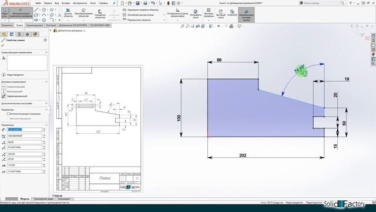Select the Sketch Fillet tool
The width and height of the screenshot is (376, 212).
click(x=52, y=20)
